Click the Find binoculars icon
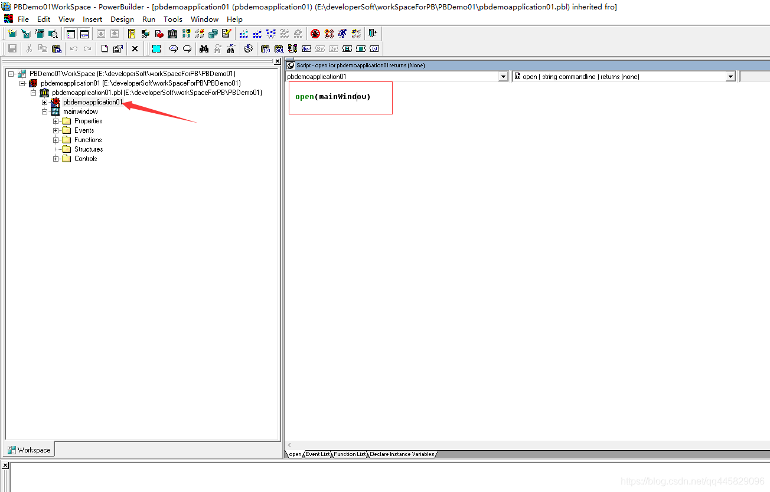Viewport: 770px width, 492px height. 204,48
